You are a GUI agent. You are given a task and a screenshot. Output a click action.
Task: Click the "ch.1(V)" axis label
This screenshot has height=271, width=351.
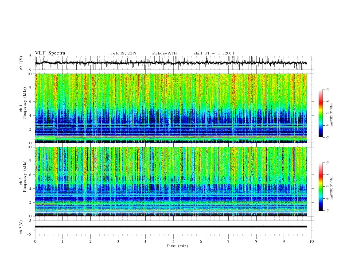(21, 63)
